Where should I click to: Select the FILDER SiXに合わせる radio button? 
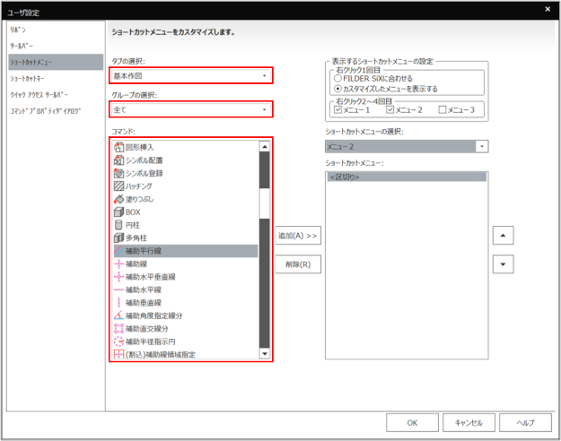click(x=337, y=78)
